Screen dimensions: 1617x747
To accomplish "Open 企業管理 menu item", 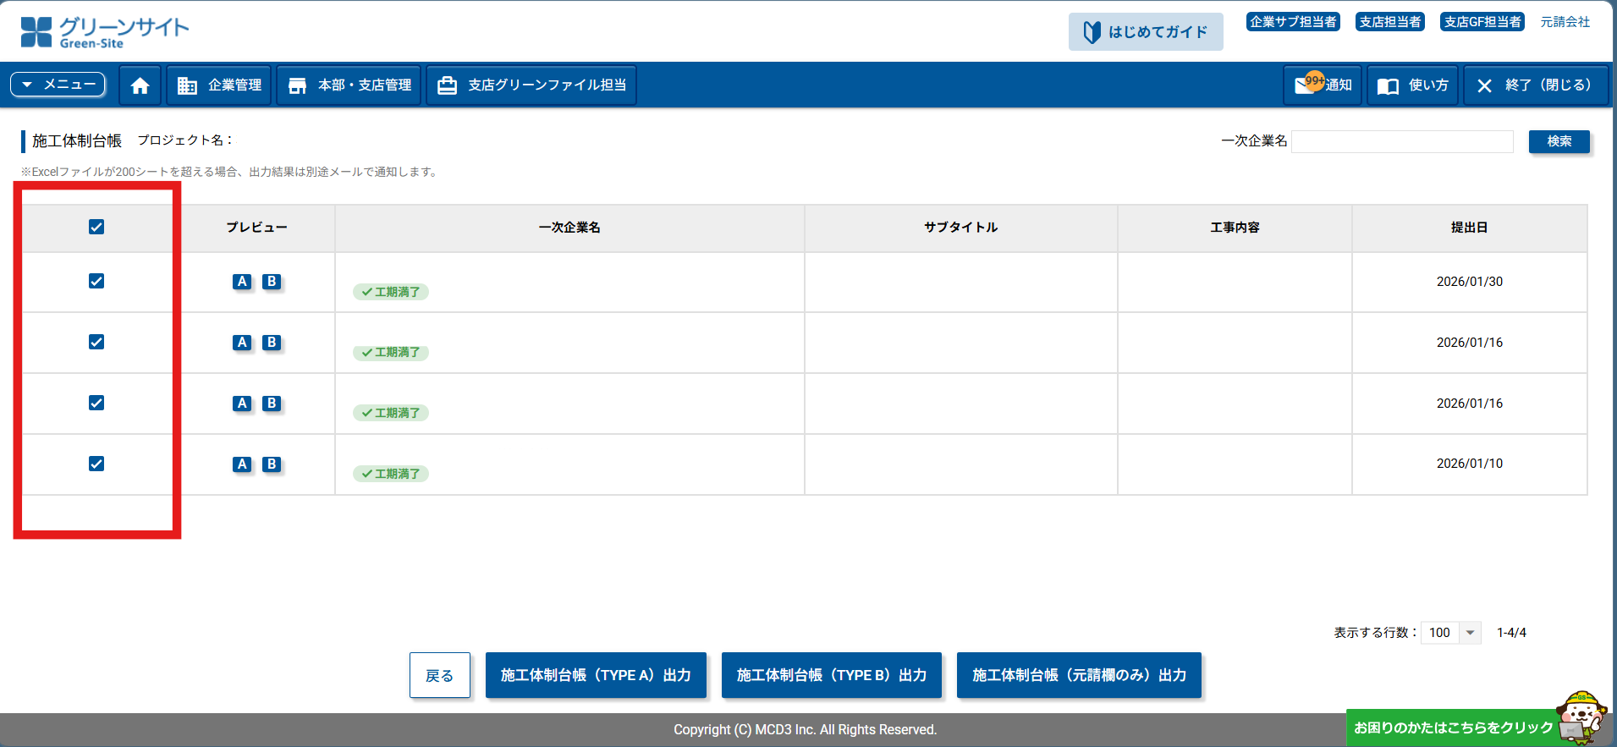I will pos(219,85).
